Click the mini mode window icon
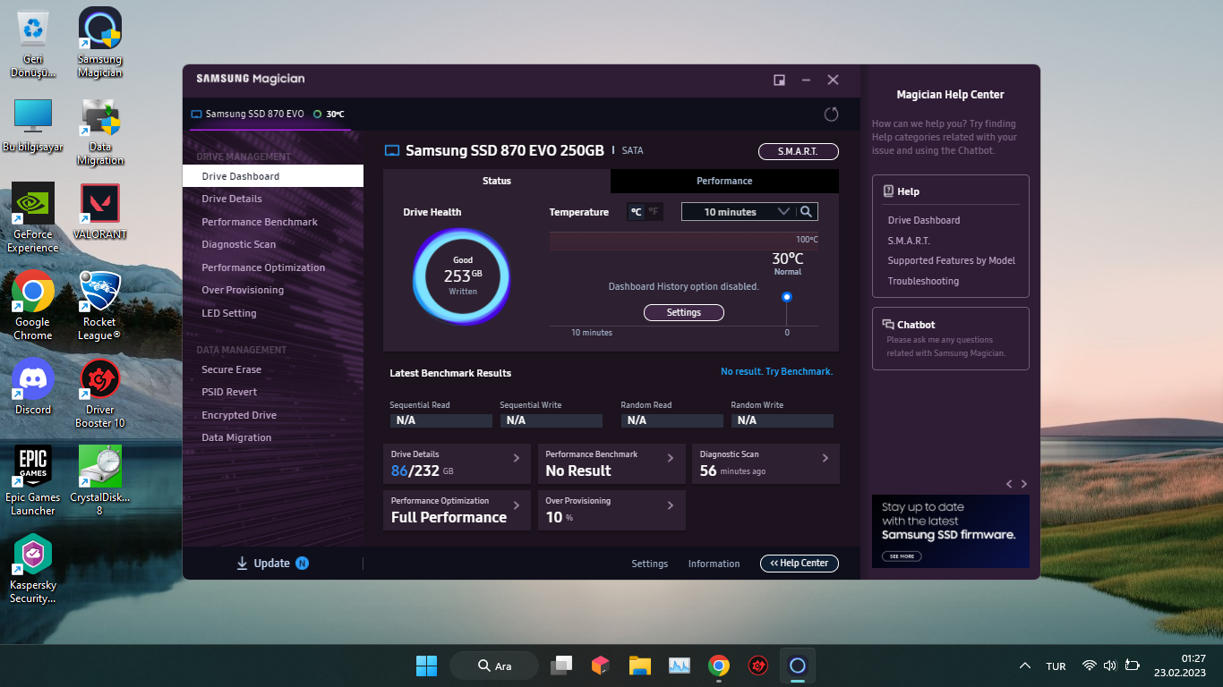This screenshot has height=687, width=1223. pyautogui.click(x=780, y=80)
